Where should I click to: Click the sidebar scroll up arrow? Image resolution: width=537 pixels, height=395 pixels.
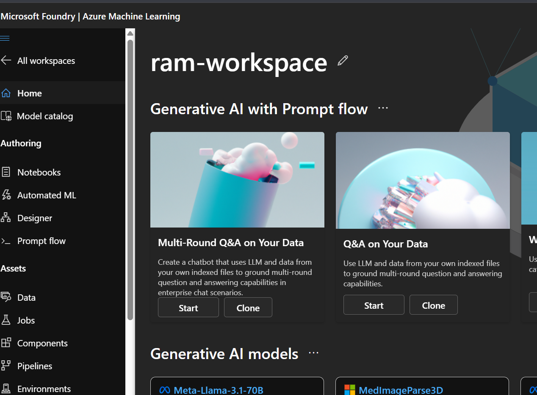pyautogui.click(x=130, y=33)
